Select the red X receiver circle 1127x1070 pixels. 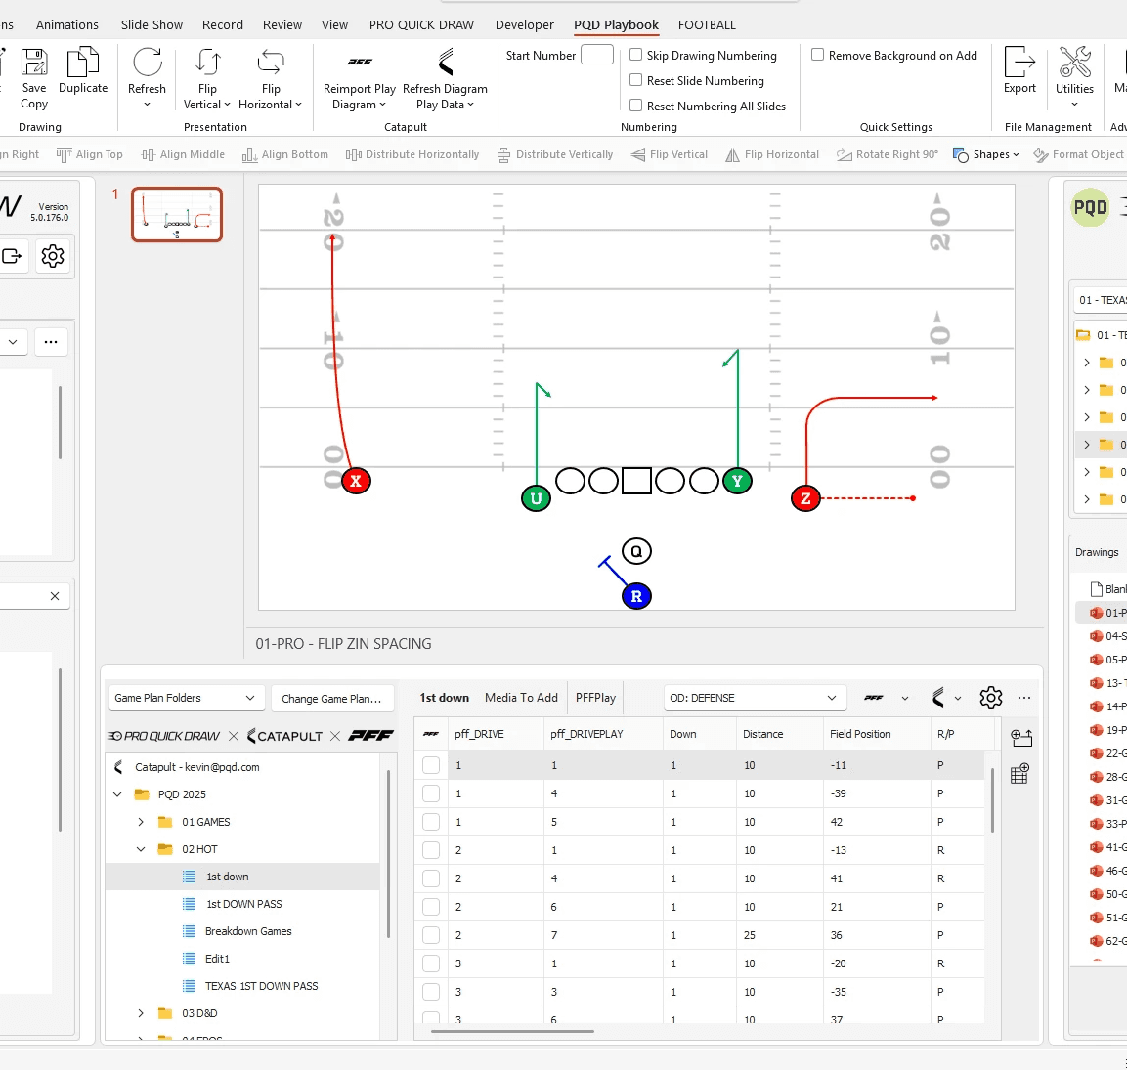(x=356, y=481)
